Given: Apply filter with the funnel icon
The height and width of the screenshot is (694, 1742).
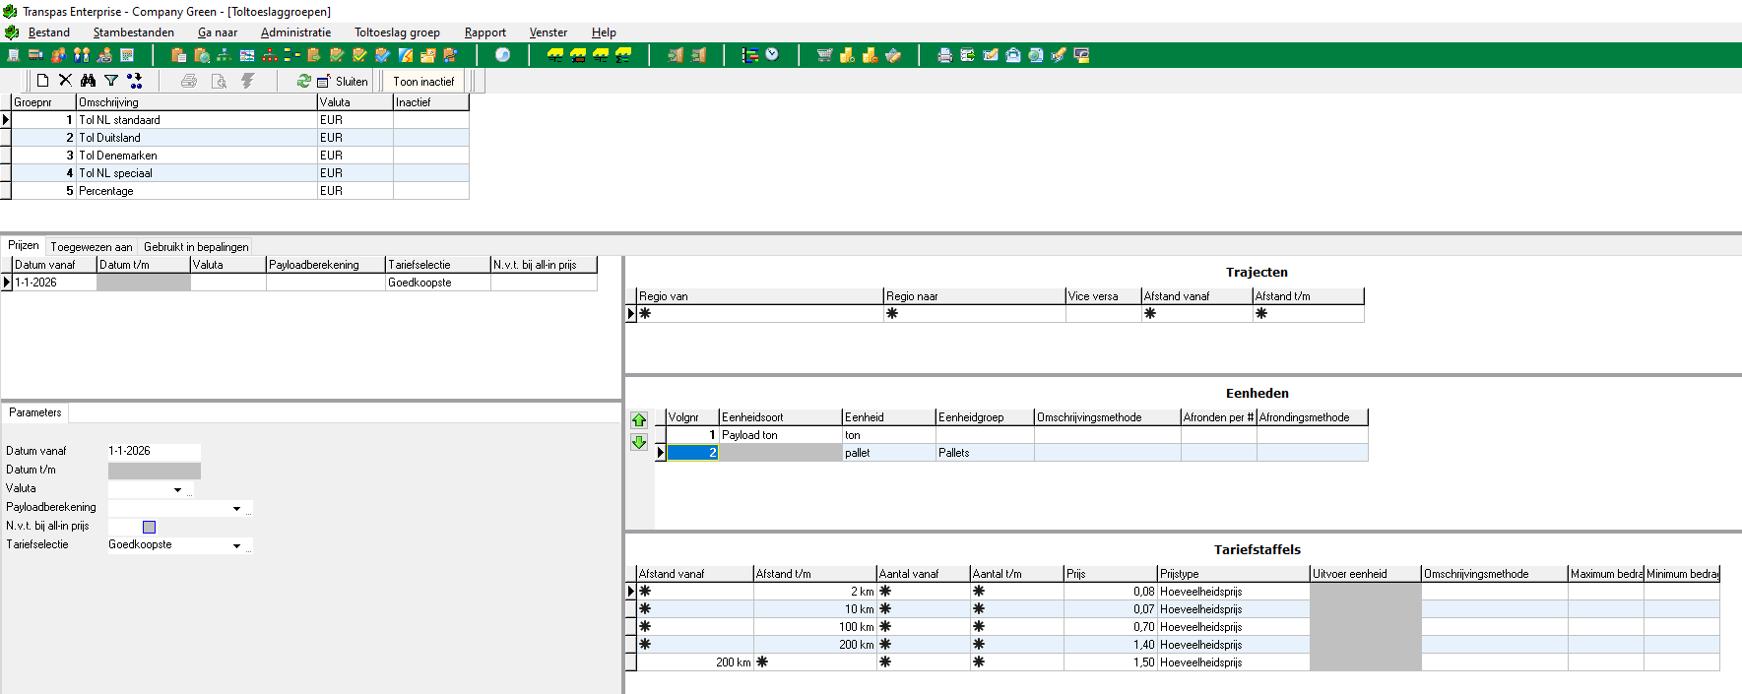Looking at the screenshot, I should 111,81.
